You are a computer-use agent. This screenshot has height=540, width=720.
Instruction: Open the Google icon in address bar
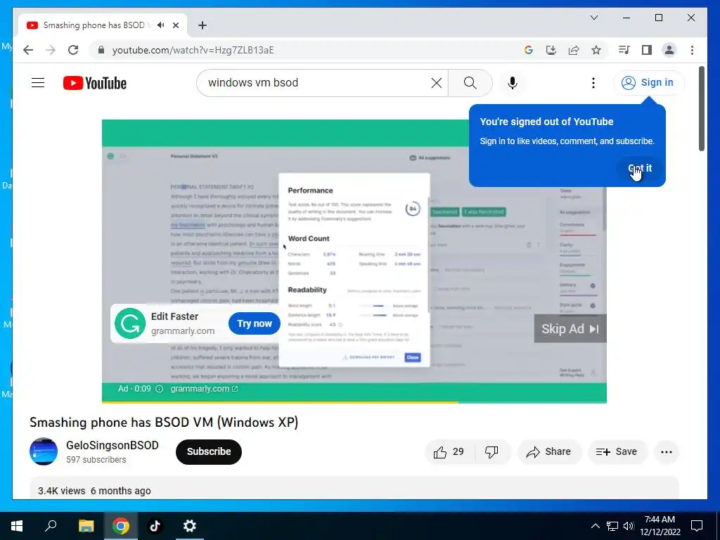tap(529, 50)
